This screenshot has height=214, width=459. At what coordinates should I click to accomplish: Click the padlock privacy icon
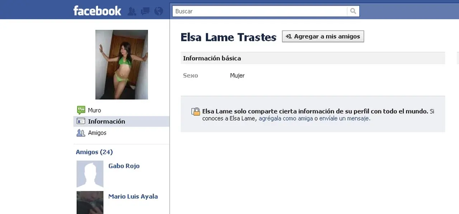[195, 111]
